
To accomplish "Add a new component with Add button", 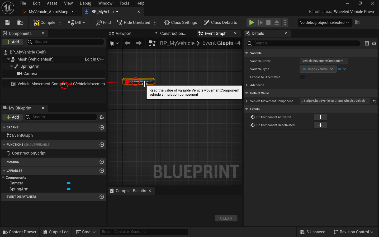I will pos(13,42).
